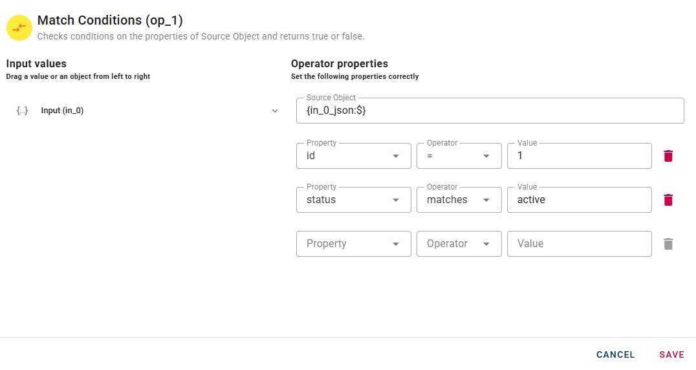The width and height of the screenshot is (696, 370).
Task: Open the Operator dropdown showing equals sign
Action: (x=459, y=156)
